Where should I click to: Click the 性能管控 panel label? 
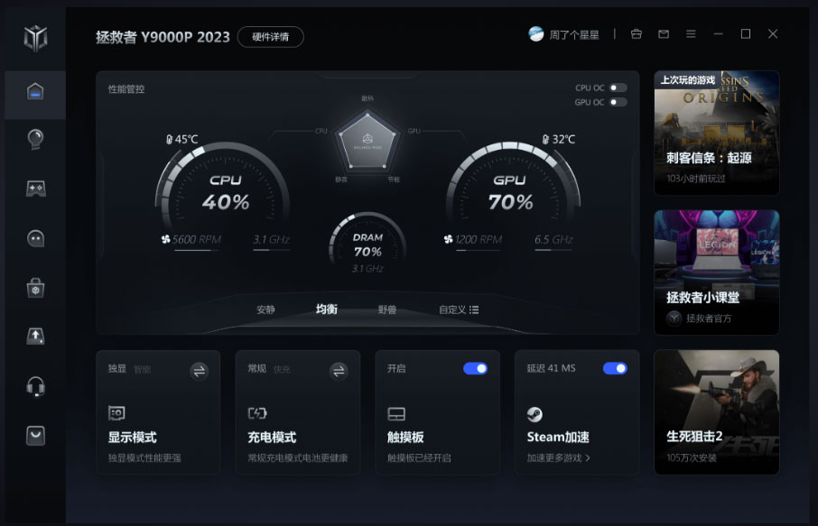[x=126, y=89]
